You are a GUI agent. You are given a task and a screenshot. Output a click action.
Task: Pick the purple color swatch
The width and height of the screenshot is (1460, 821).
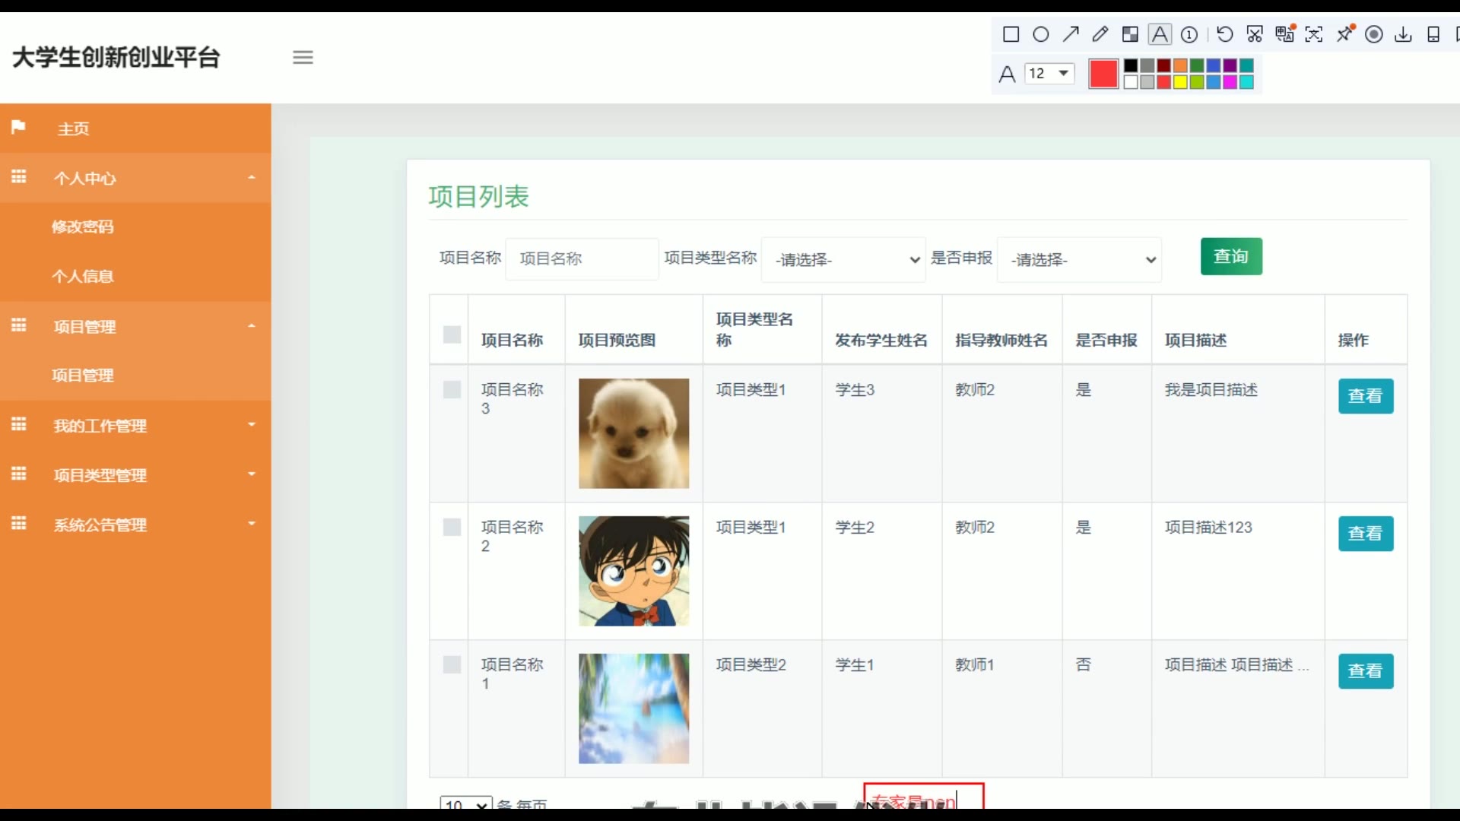[1230, 65]
